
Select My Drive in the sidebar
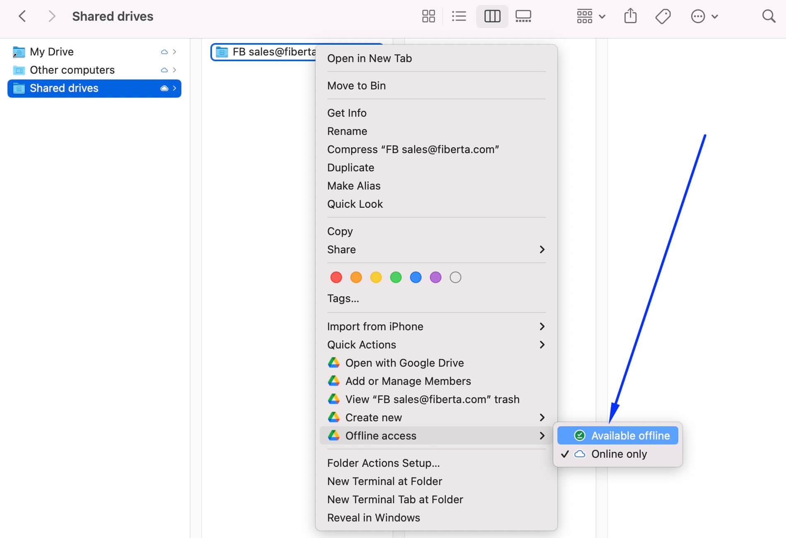coord(94,52)
